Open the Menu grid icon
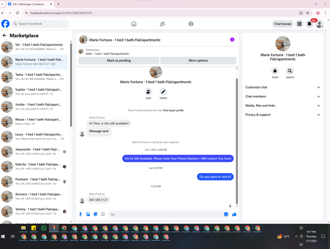The height and width of the screenshot is (249, 330). pos(300,24)
